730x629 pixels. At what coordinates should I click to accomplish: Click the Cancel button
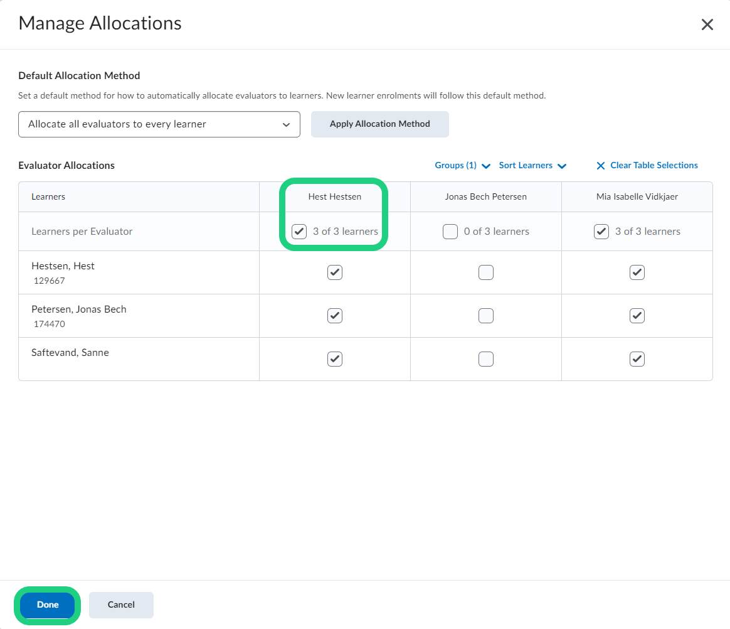(120, 605)
